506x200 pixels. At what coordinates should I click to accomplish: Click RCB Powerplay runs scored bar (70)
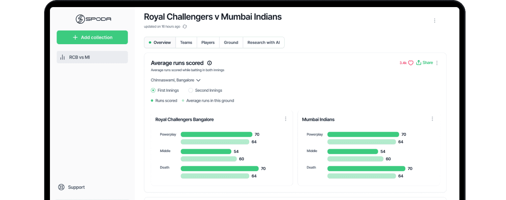(216, 135)
